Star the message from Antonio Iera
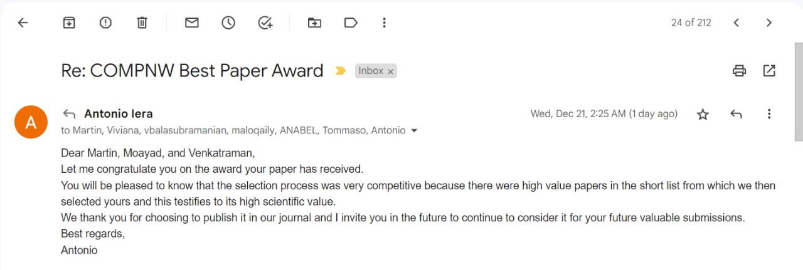The height and width of the screenshot is (270, 803). point(703,114)
